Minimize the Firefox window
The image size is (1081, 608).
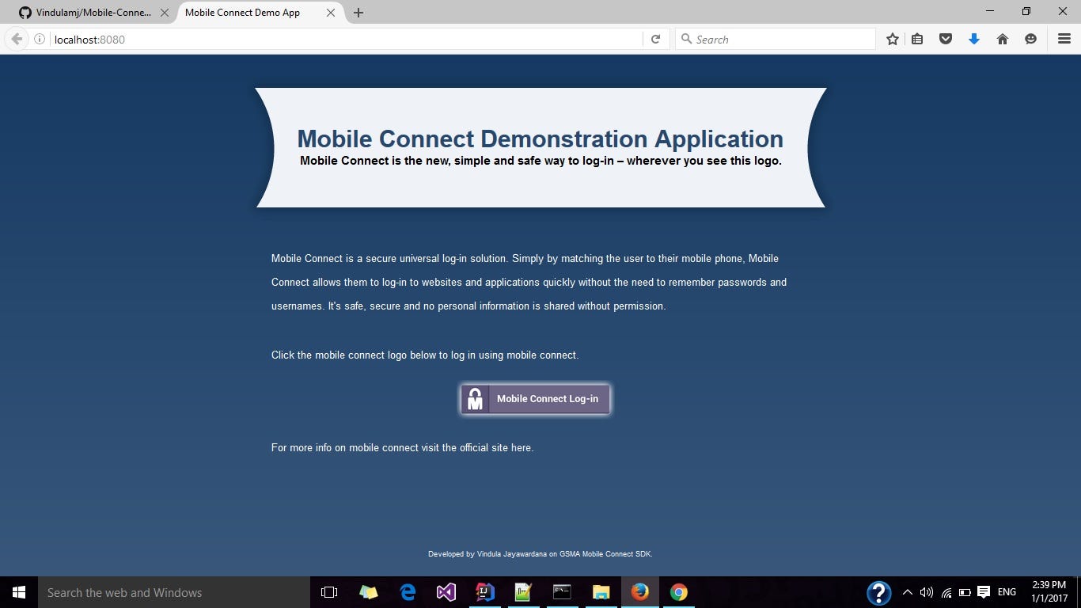point(990,11)
